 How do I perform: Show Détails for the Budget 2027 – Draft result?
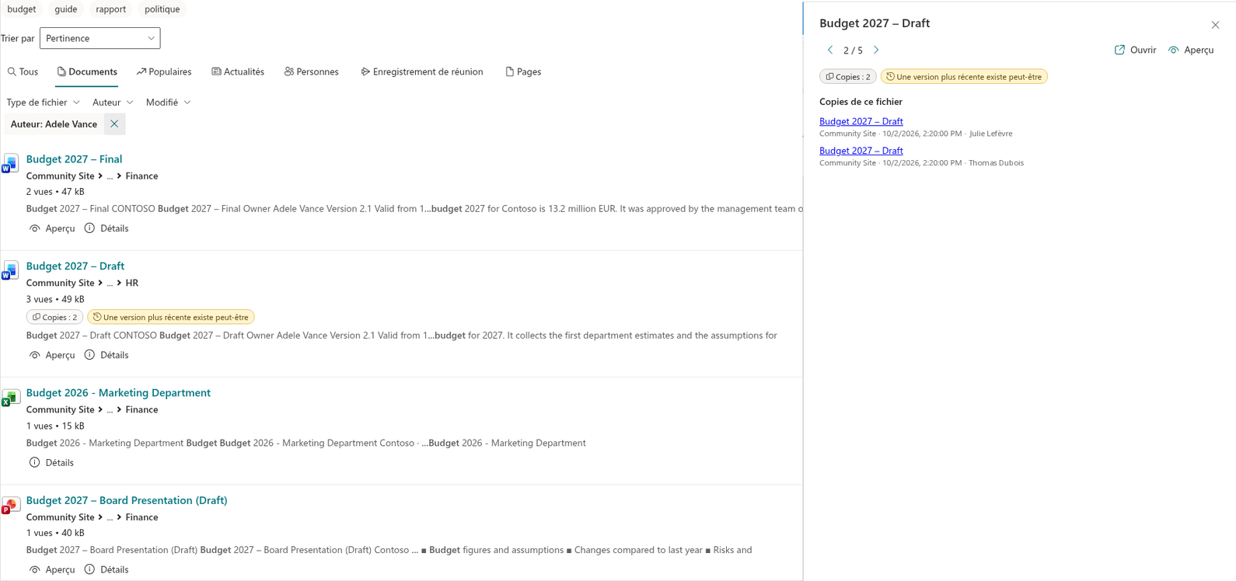pyautogui.click(x=106, y=355)
